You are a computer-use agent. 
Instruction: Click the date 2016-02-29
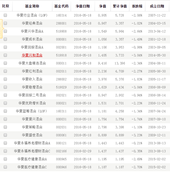click(x=83, y=151)
